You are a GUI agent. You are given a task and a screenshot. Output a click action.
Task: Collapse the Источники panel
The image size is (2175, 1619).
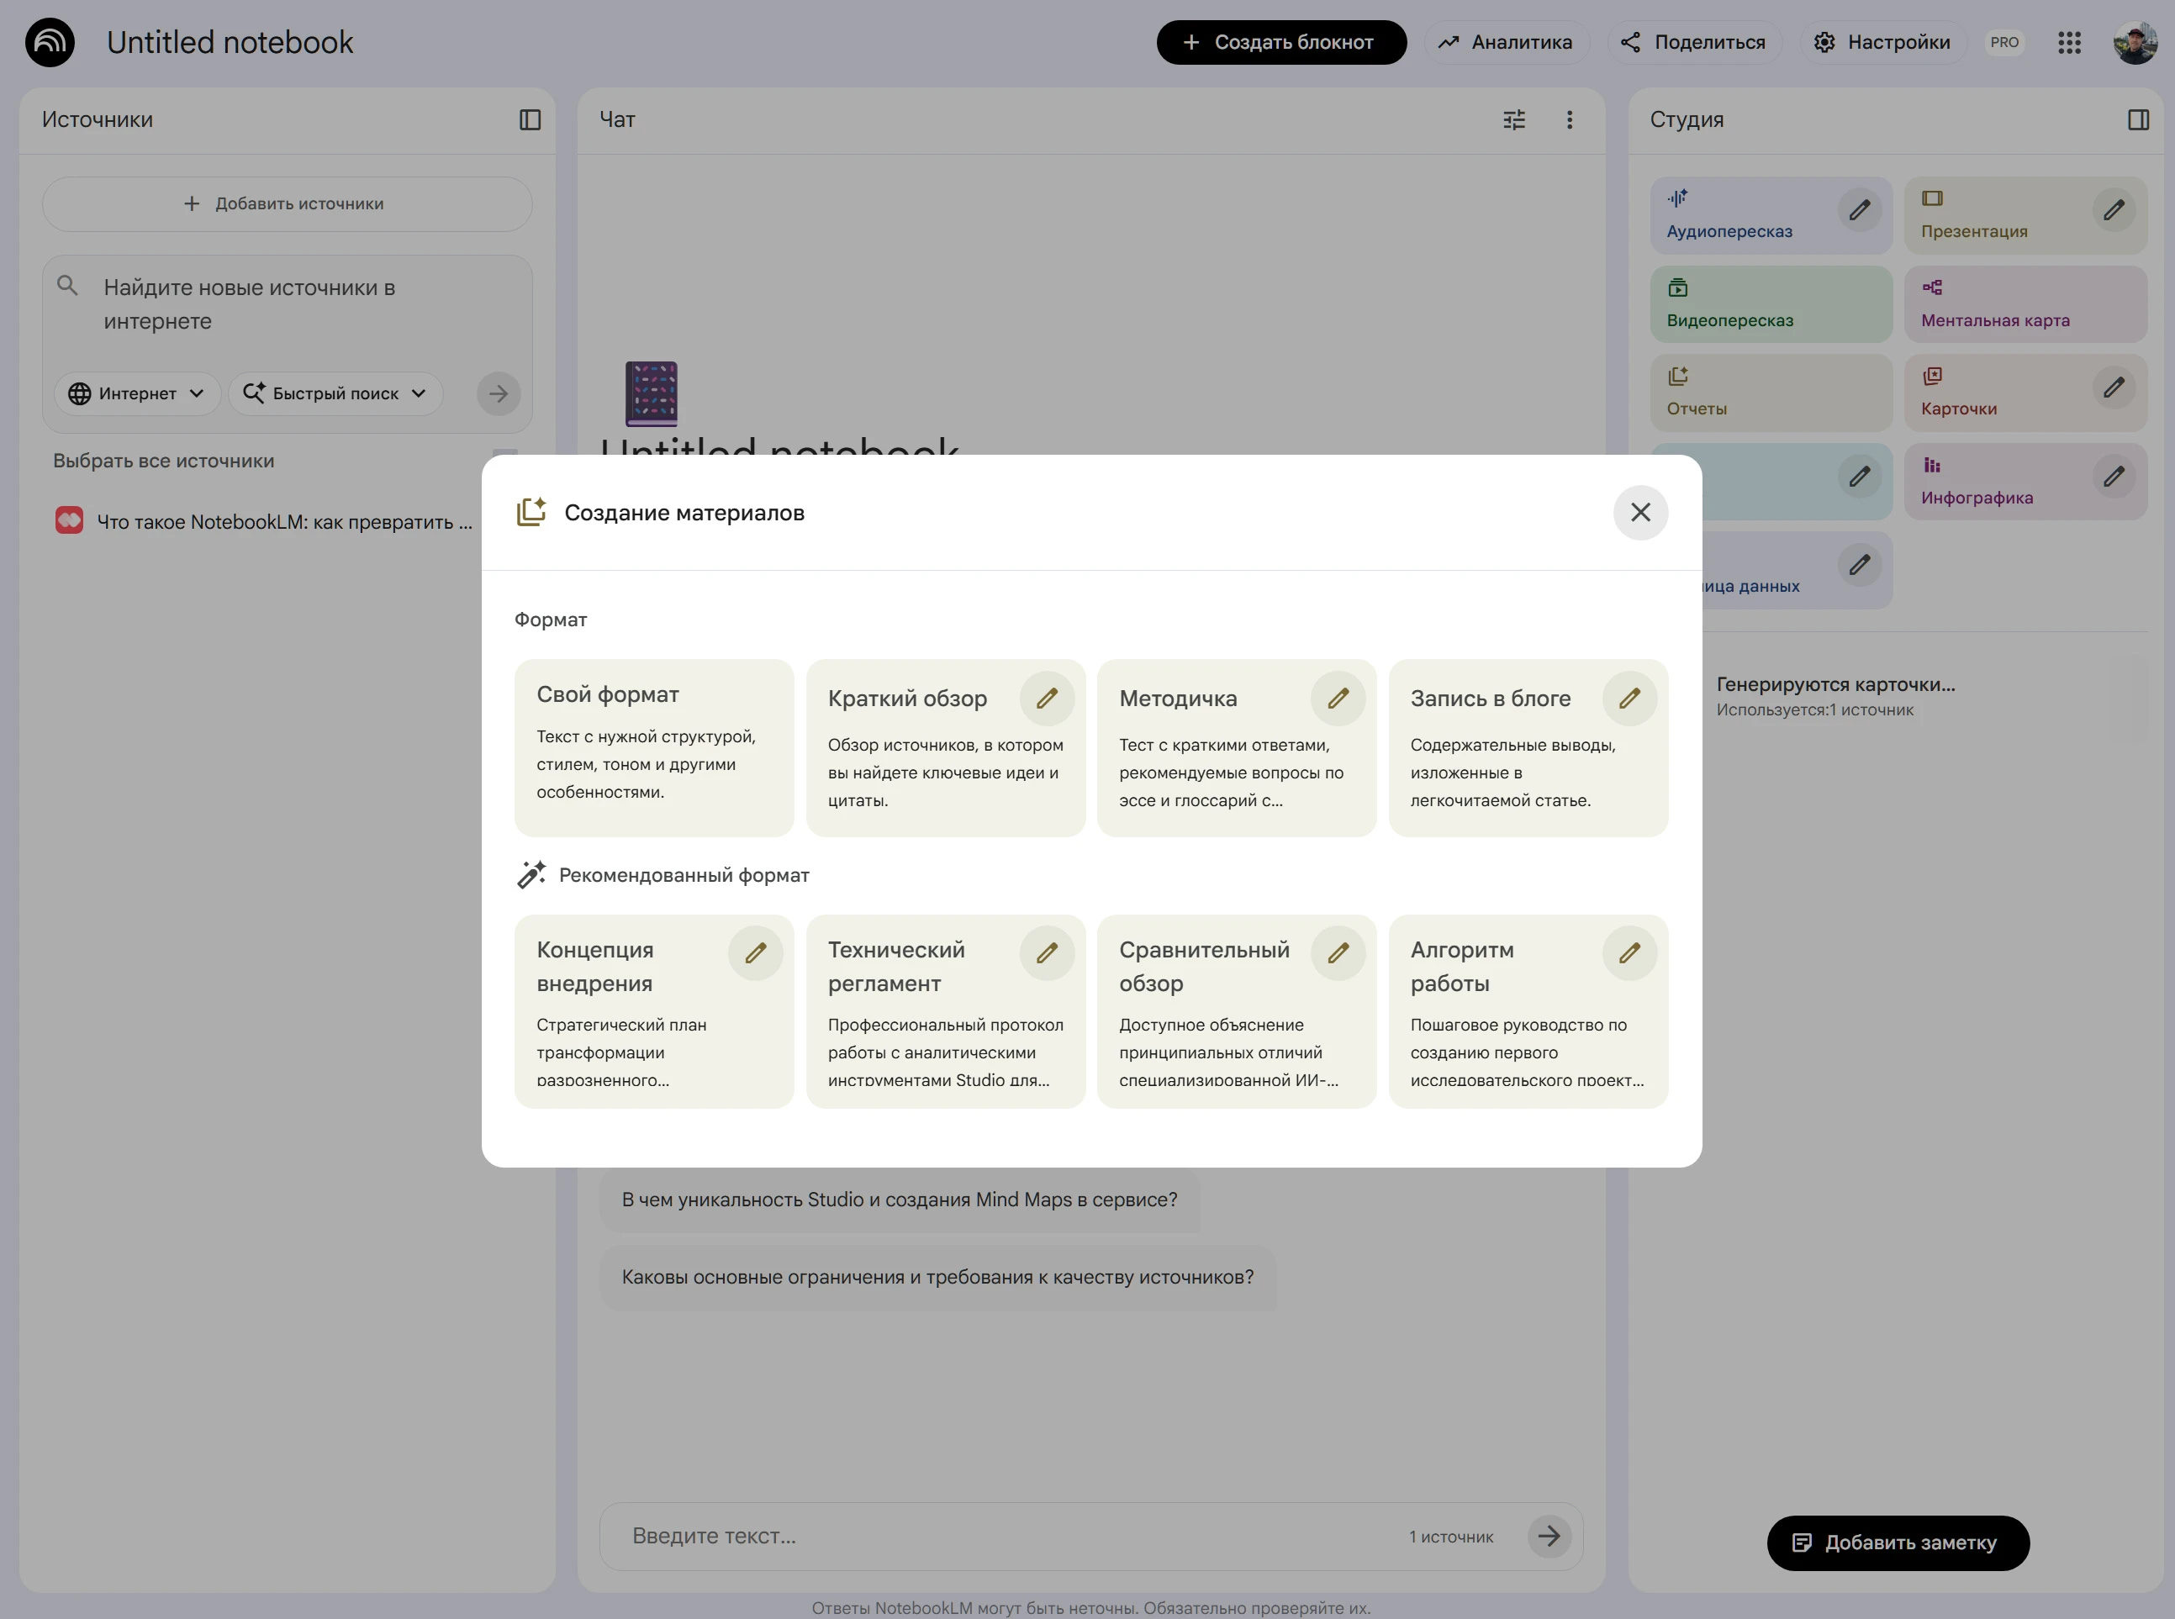click(530, 119)
